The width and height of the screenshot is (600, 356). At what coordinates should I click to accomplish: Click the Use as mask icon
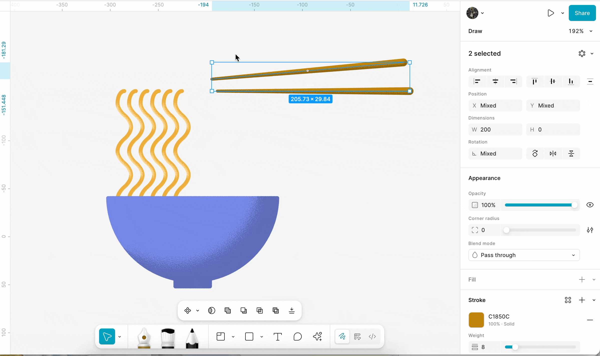[212, 310]
